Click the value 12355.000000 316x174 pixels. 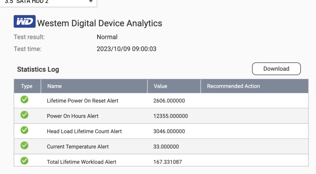tap(171, 116)
